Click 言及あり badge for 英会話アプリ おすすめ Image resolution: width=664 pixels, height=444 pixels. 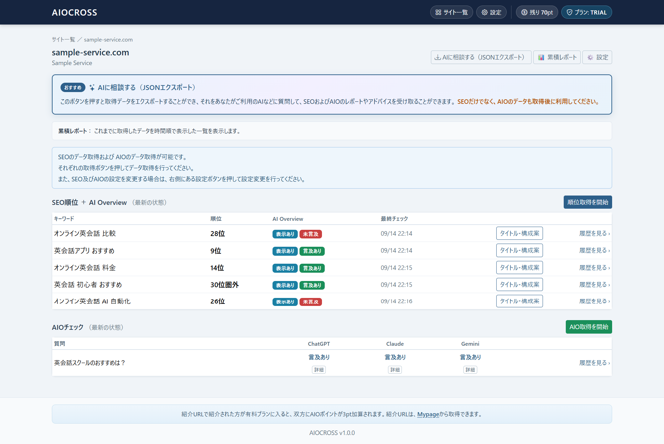tap(312, 251)
